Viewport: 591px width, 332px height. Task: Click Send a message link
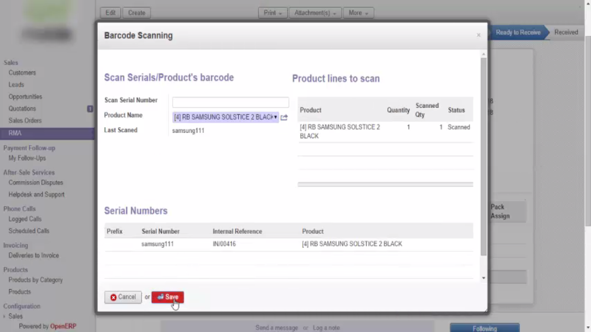[276, 328]
